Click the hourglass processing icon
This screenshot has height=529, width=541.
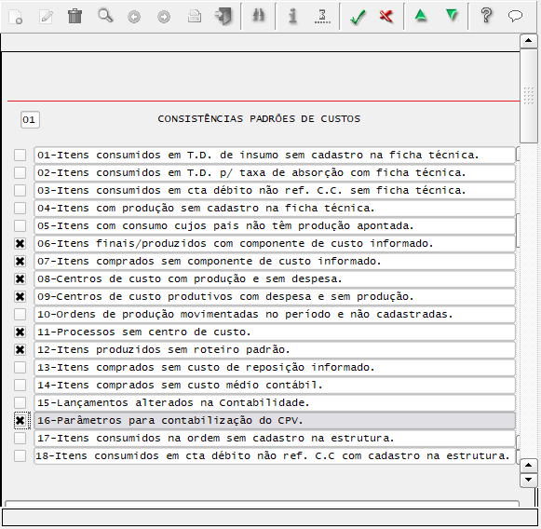point(322,16)
